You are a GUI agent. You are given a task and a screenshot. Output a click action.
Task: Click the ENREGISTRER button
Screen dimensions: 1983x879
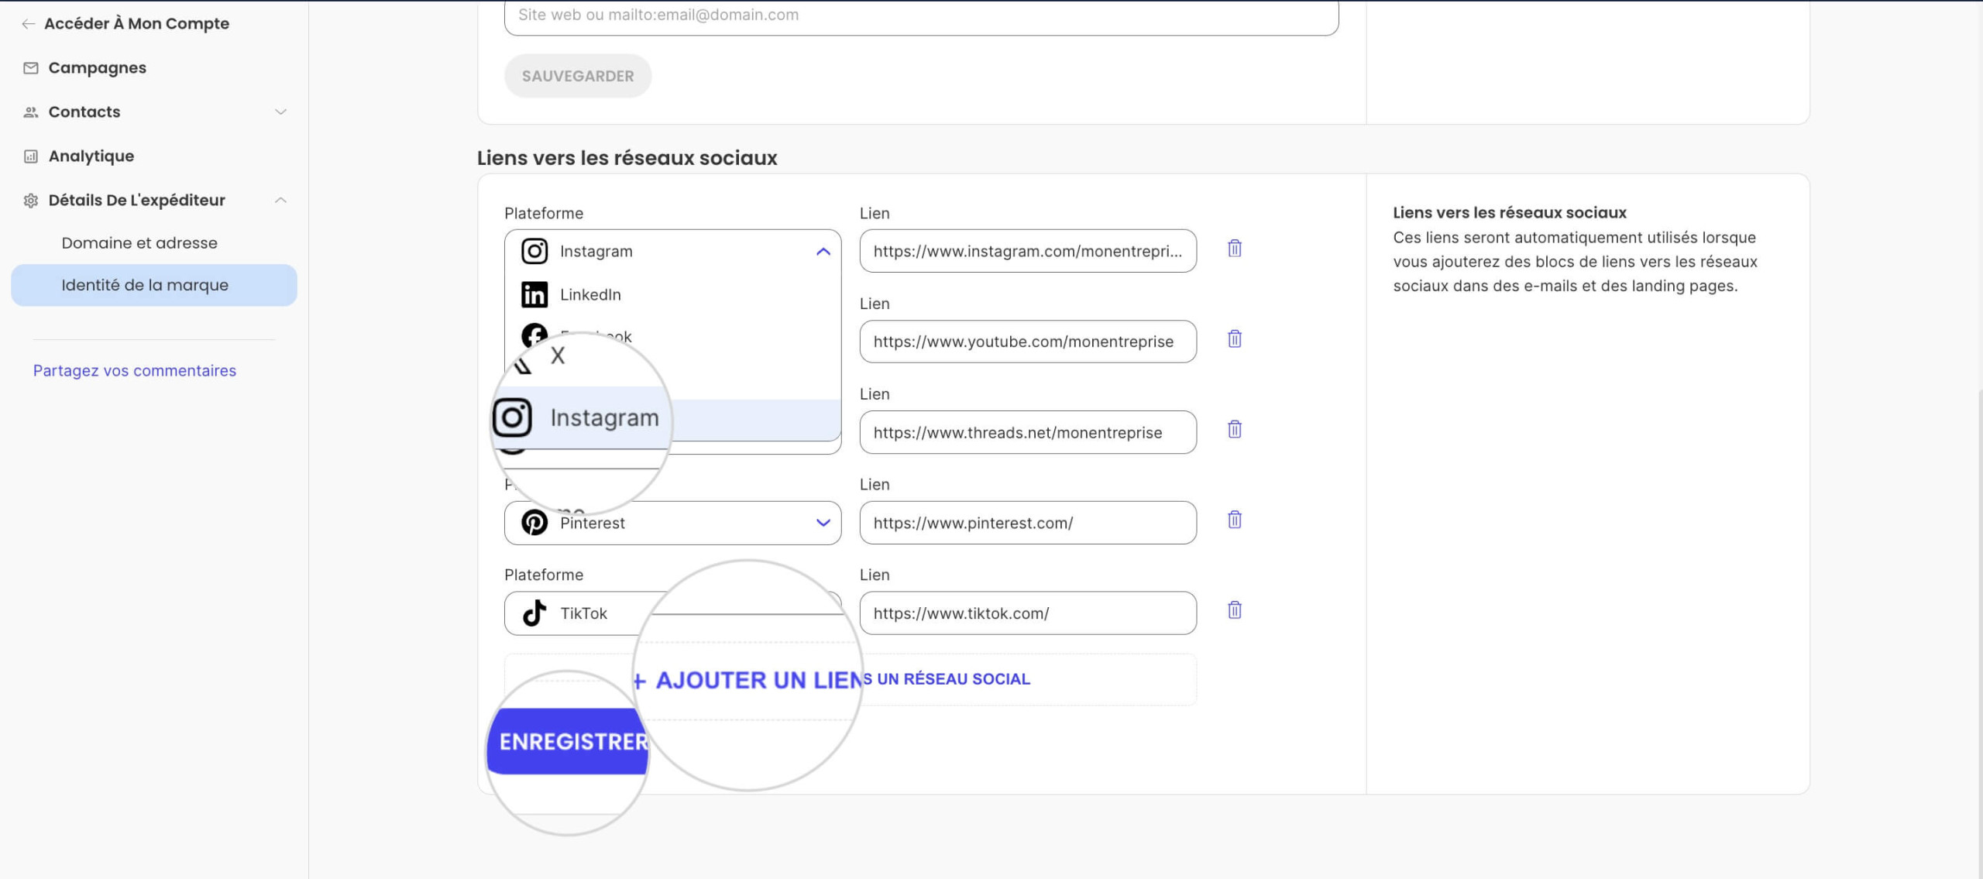tap(568, 742)
